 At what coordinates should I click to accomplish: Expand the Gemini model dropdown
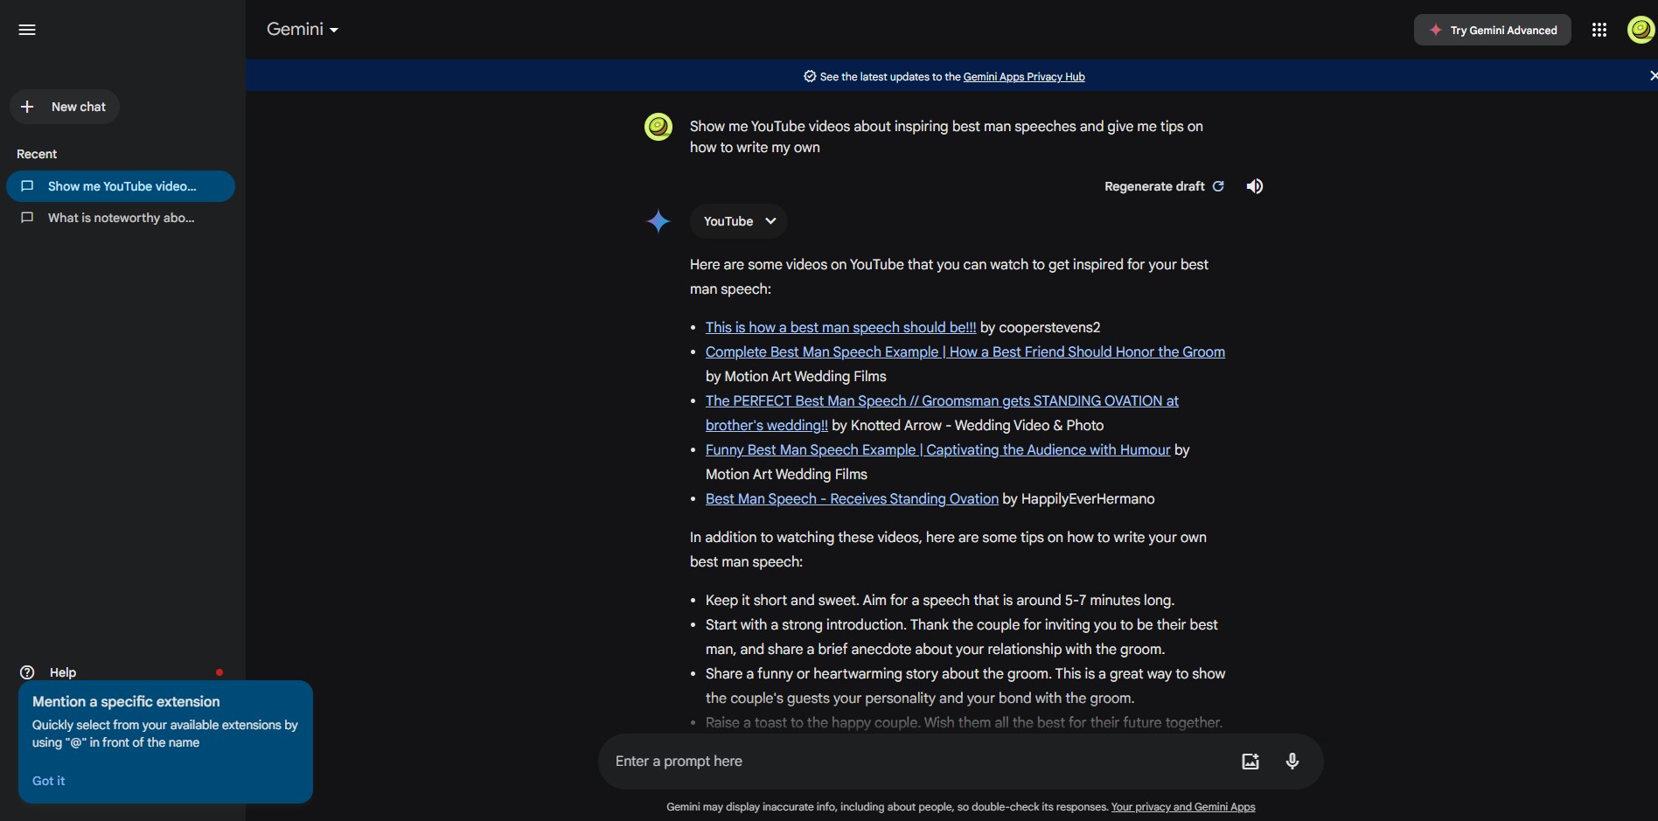point(303,30)
